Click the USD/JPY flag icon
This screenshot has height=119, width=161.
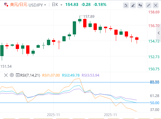point(6,4)
